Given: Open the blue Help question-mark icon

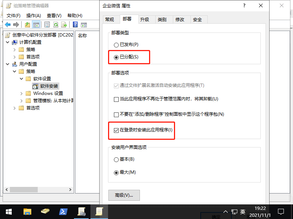Looking at the screenshot, I should (x=75, y=24).
